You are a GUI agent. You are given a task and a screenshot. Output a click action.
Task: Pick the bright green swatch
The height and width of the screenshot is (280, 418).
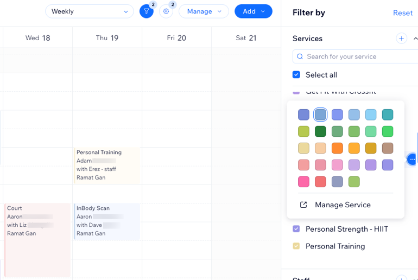388,131
